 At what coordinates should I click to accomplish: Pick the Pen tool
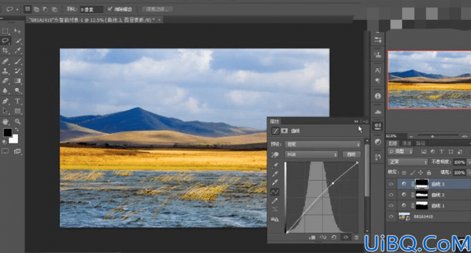(5, 101)
